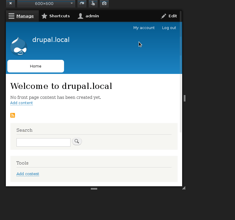The width and height of the screenshot is (235, 220).
Task: Click the Log out link
Action: [169, 28]
